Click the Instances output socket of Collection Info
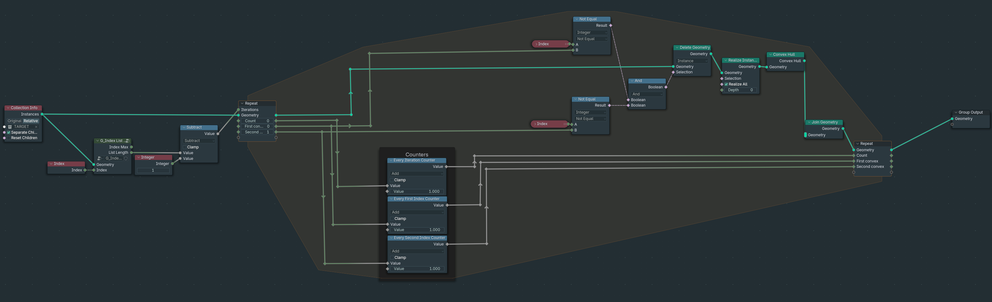Image resolution: width=992 pixels, height=302 pixels. [x=42, y=114]
